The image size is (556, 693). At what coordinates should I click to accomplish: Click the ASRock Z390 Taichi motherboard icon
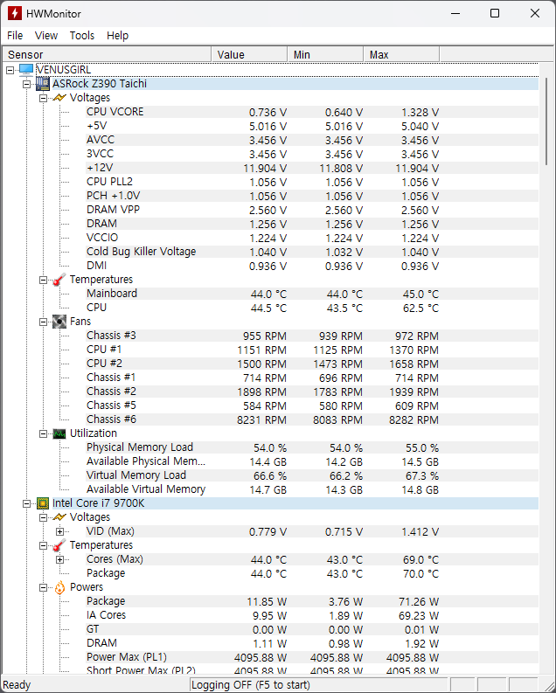[x=43, y=84]
